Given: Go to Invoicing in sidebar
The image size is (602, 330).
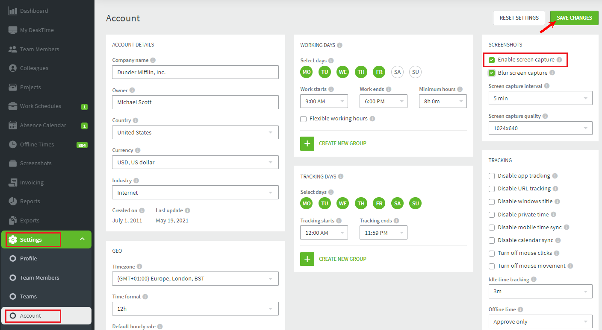Looking at the screenshot, I should coord(32,182).
